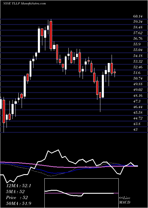The height and width of the screenshot is (208, 148).
Task: Click the 56.76 price axis label
Action: [138, 39]
